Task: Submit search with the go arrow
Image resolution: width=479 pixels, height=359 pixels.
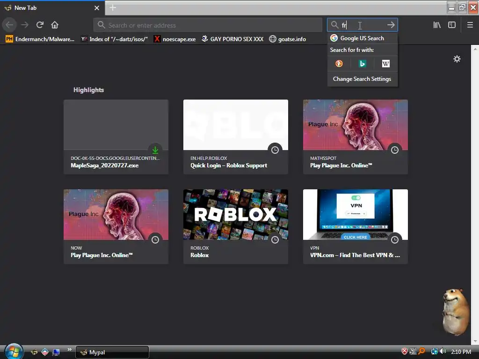Action: (x=391, y=25)
